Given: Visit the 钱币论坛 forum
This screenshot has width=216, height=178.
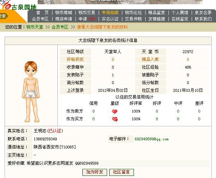Looking at the screenshot, I should pos(133,13).
